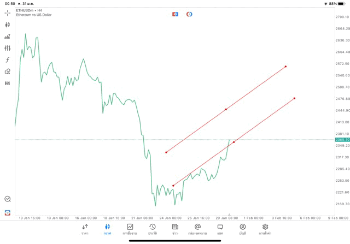Tap the function (f) indicator icon

coord(8,60)
